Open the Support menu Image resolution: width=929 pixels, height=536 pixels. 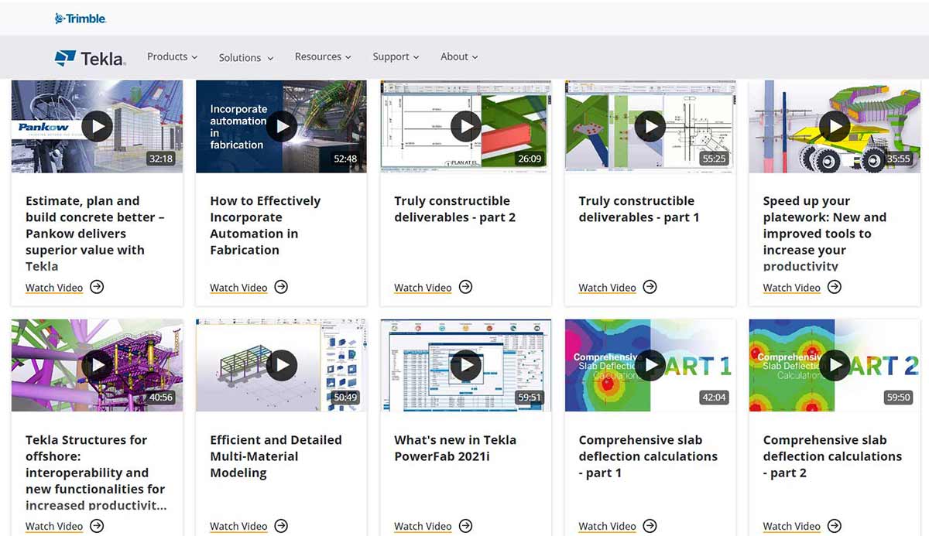click(x=396, y=56)
